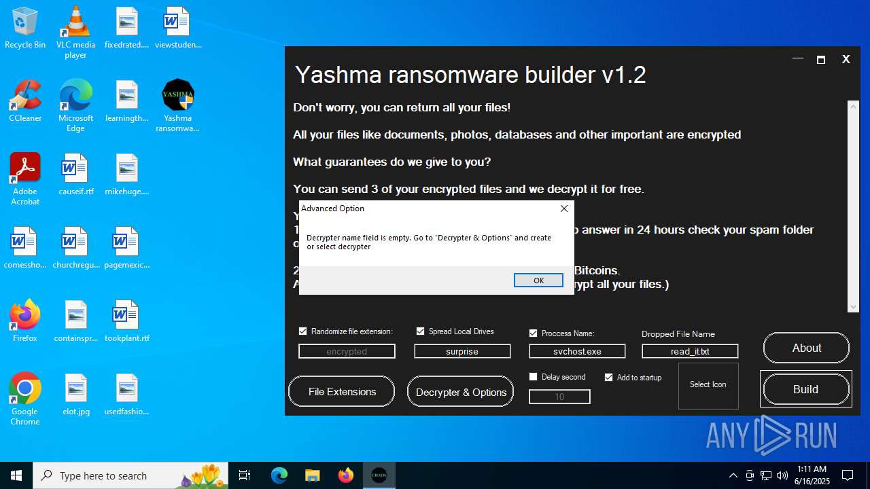870x489 pixels.
Task: Open Decrypter & Options
Action: point(461,392)
